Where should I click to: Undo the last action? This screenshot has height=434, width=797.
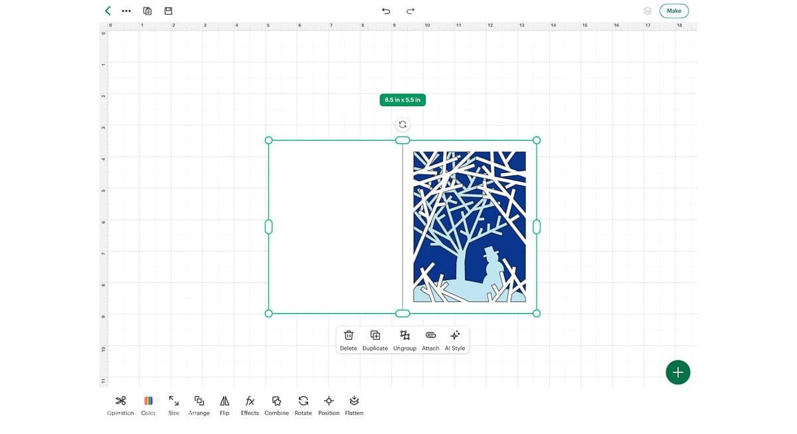[386, 11]
